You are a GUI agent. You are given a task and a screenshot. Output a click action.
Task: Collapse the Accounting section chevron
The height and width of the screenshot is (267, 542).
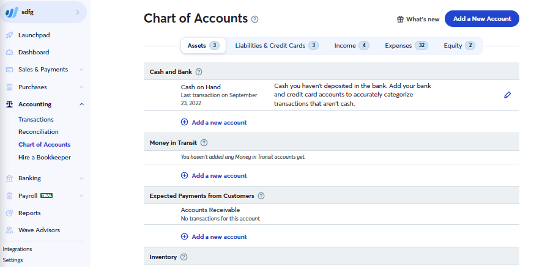point(81,104)
